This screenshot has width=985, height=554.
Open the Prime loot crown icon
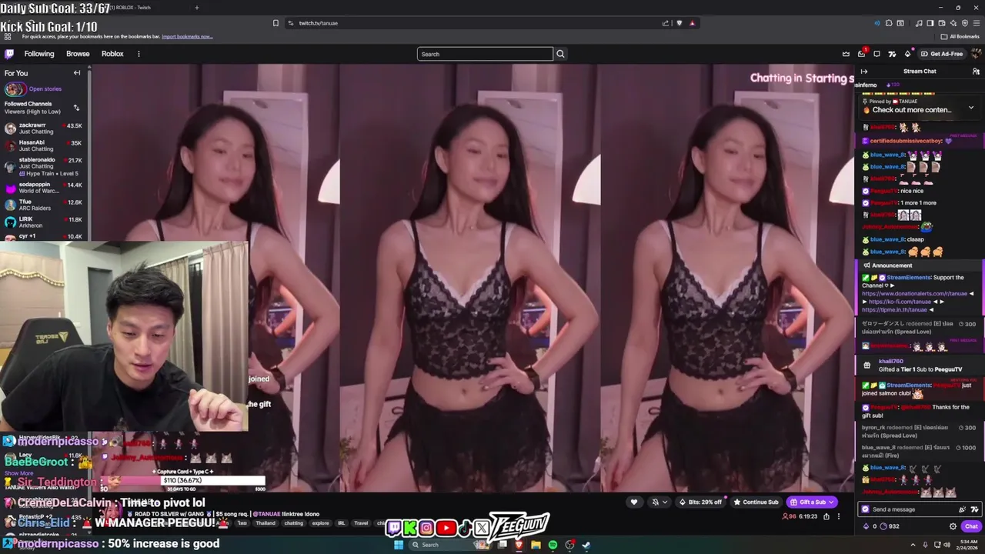point(846,54)
